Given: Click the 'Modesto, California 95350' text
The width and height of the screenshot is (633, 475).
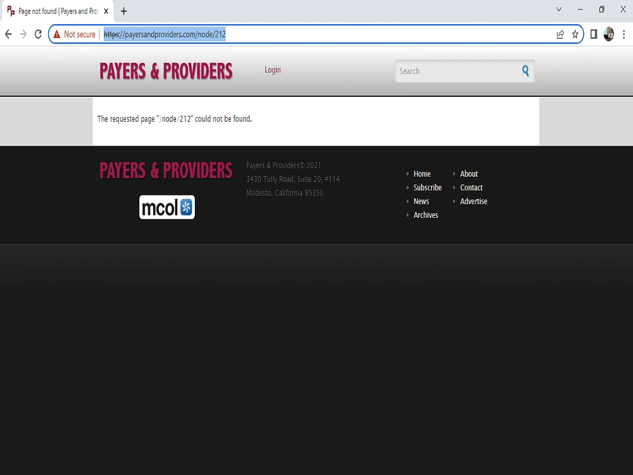Looking at the screenshot, I should tap(285, 193).
